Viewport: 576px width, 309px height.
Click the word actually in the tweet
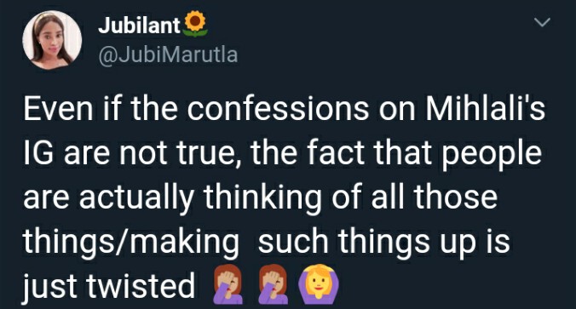(x=136, y=199)
